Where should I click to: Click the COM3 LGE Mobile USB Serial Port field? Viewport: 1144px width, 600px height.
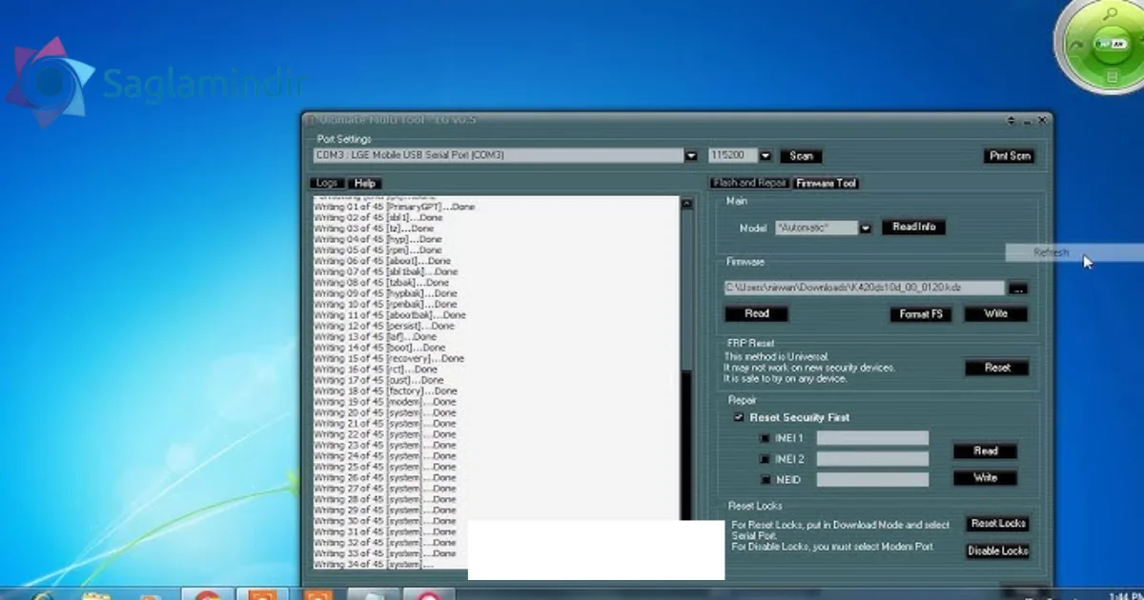[x=499, y=155]
